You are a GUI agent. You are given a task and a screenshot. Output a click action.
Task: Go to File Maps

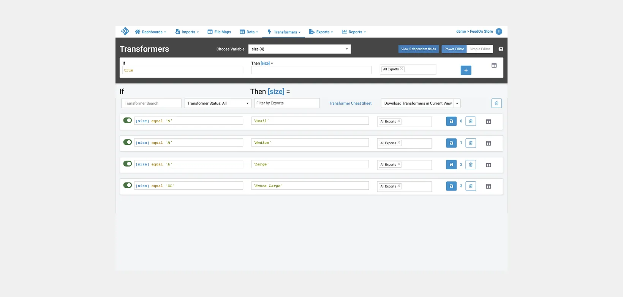tap(219, 32)
